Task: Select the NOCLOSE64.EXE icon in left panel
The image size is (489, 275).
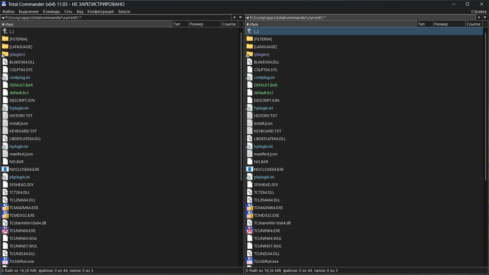Action: coord(5,169)
